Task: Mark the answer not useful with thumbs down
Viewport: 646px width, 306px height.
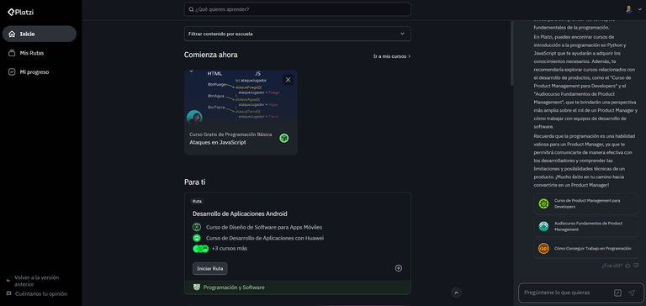Action: point(636,266)
